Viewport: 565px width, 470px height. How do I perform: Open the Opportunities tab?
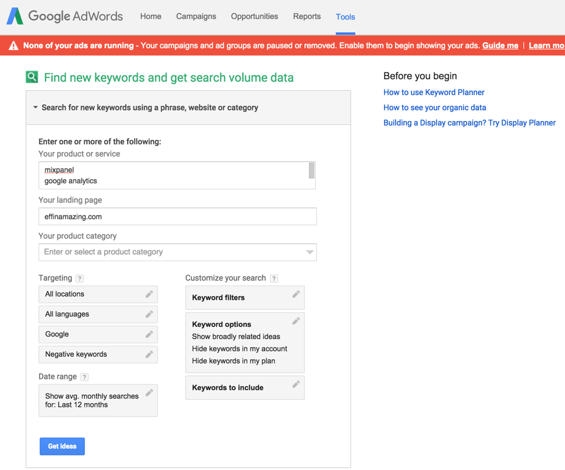pyautogui.click(x=254, y=16)
